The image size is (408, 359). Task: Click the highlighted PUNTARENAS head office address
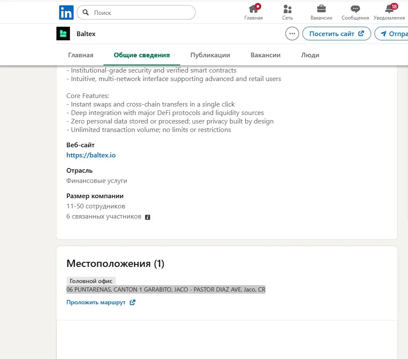click(166, 289)
